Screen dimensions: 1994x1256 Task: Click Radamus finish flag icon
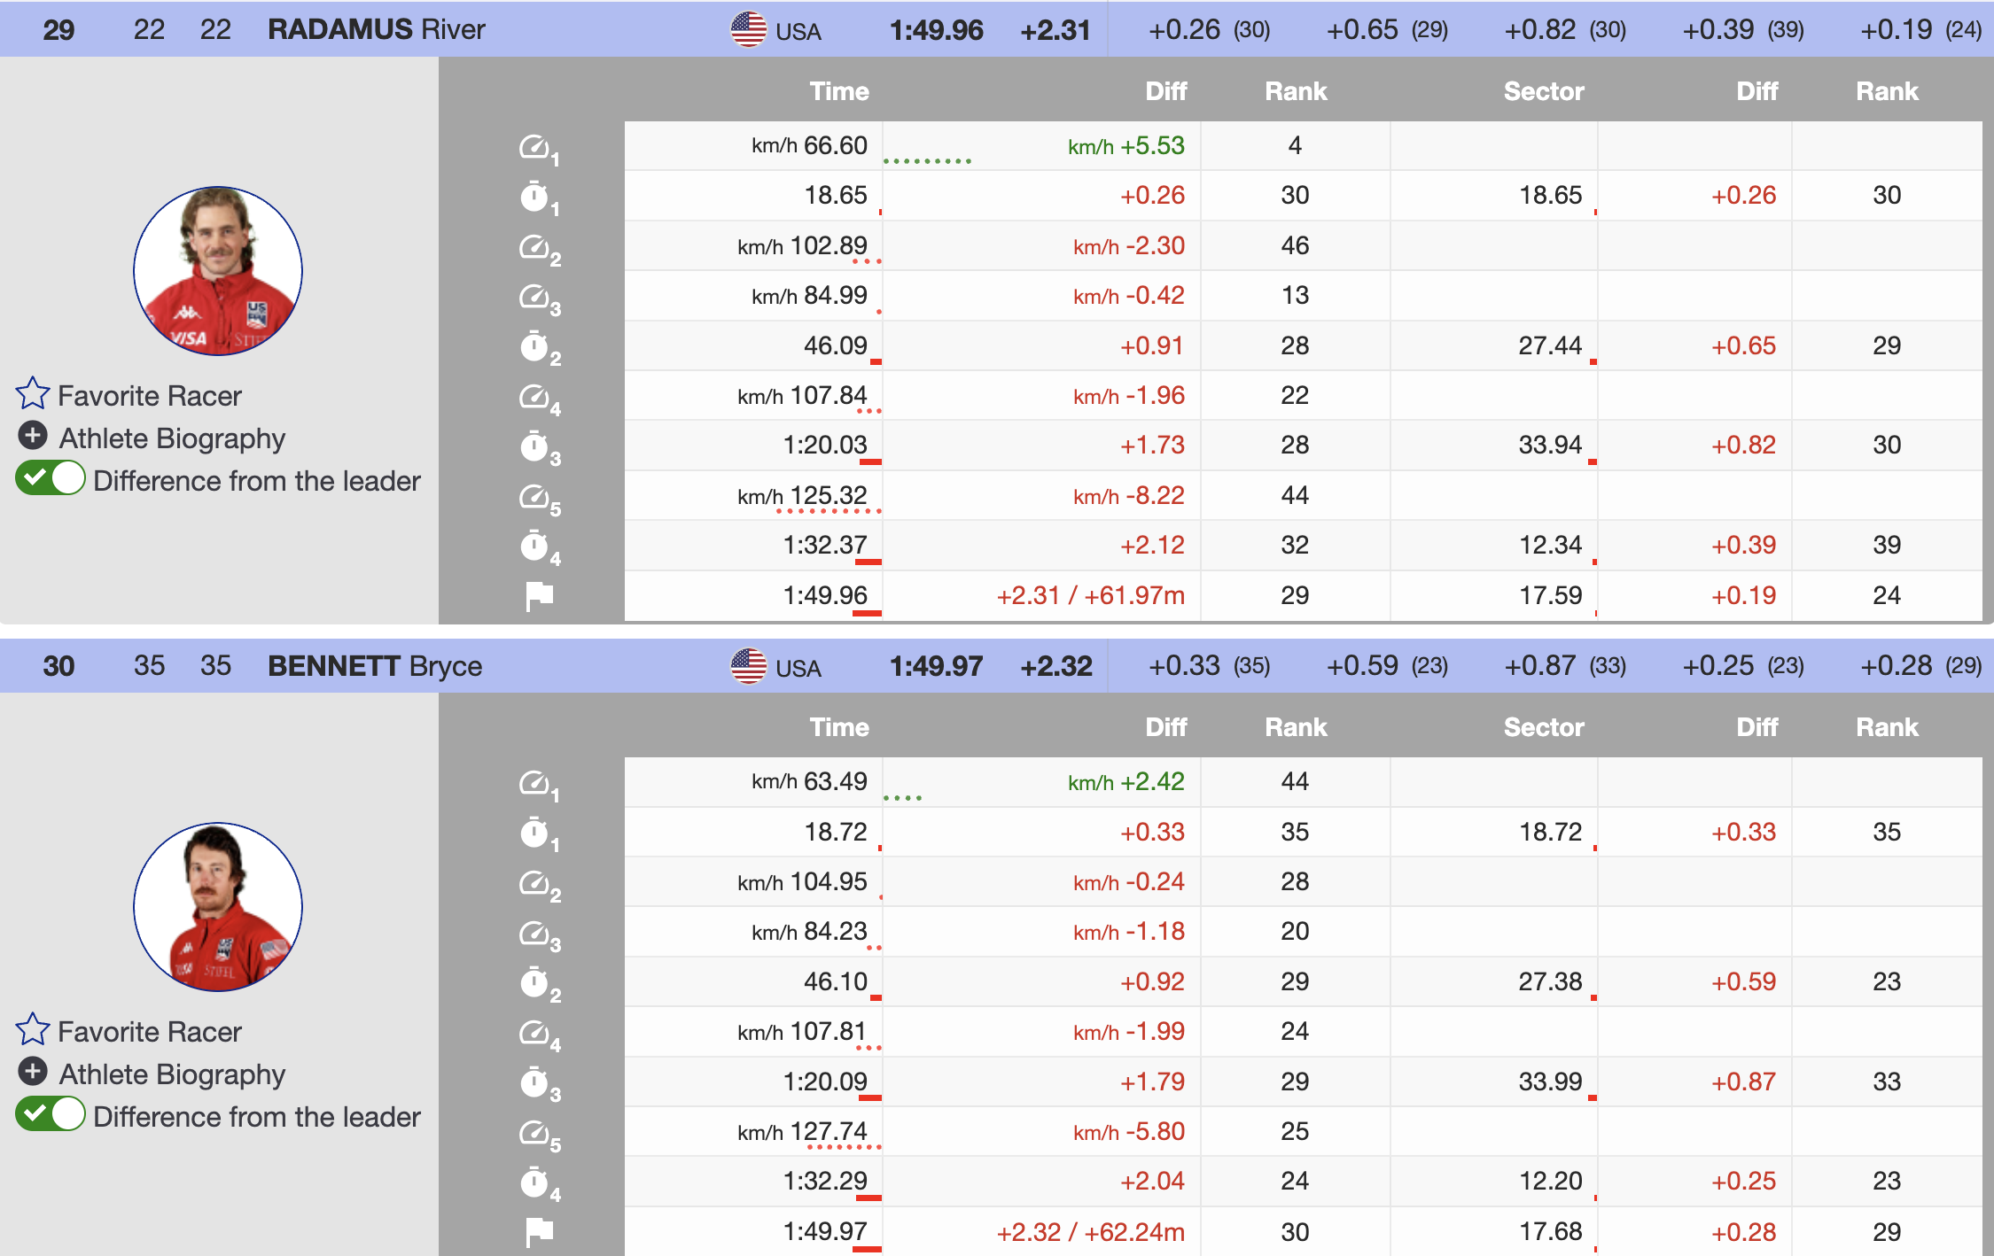pos(539,596)
